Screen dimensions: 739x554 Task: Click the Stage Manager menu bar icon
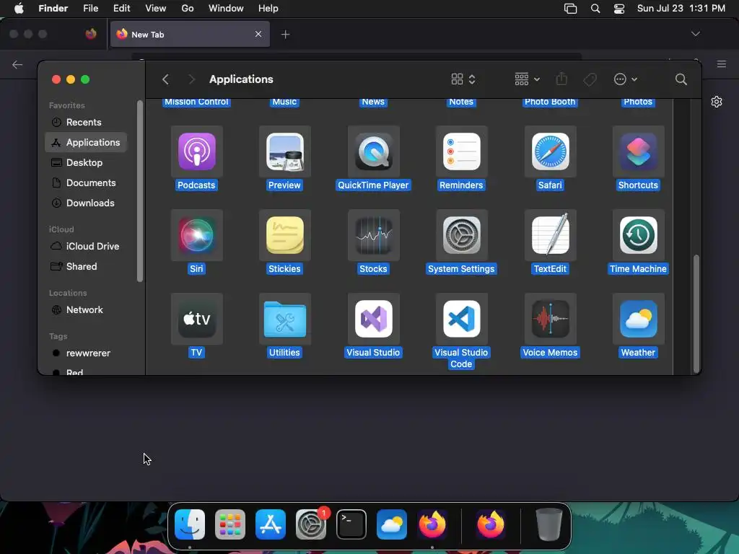[570, 9]
